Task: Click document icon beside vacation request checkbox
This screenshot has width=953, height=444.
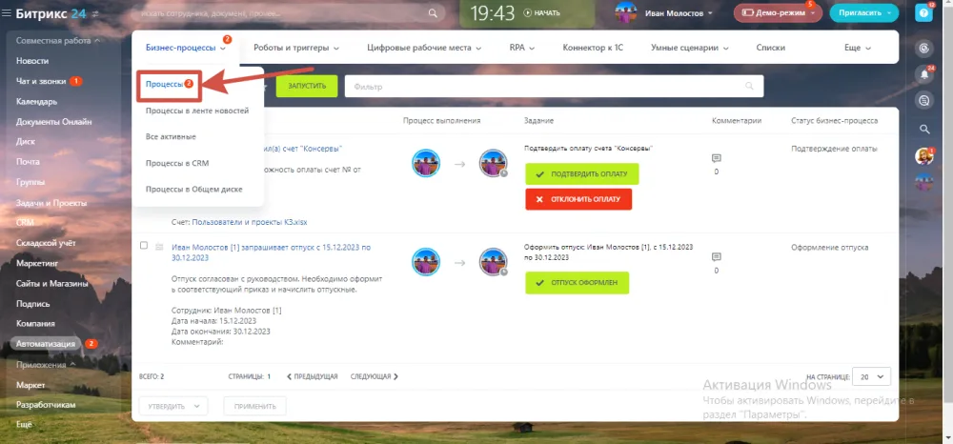Action: (159, 246)
